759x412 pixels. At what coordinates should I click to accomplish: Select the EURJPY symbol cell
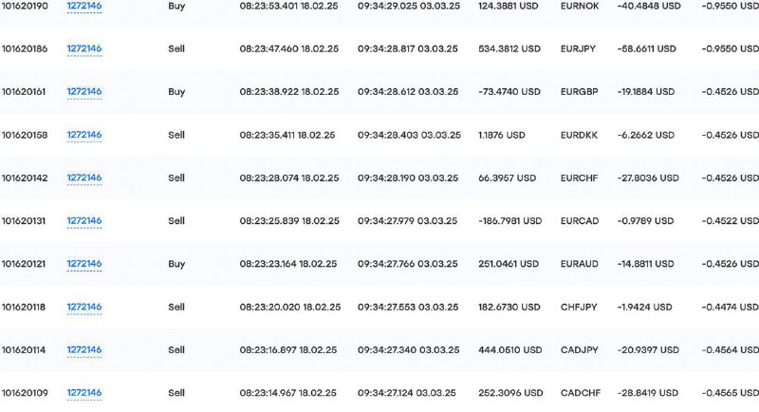click(578, 48)
